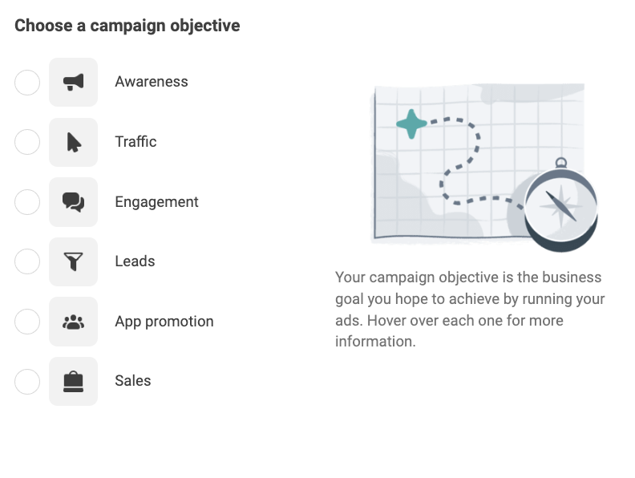Click the Traffic cursor arrow icon
This screenshot has width=635, height=478.
pyautogui.click(x=73, y=142)
